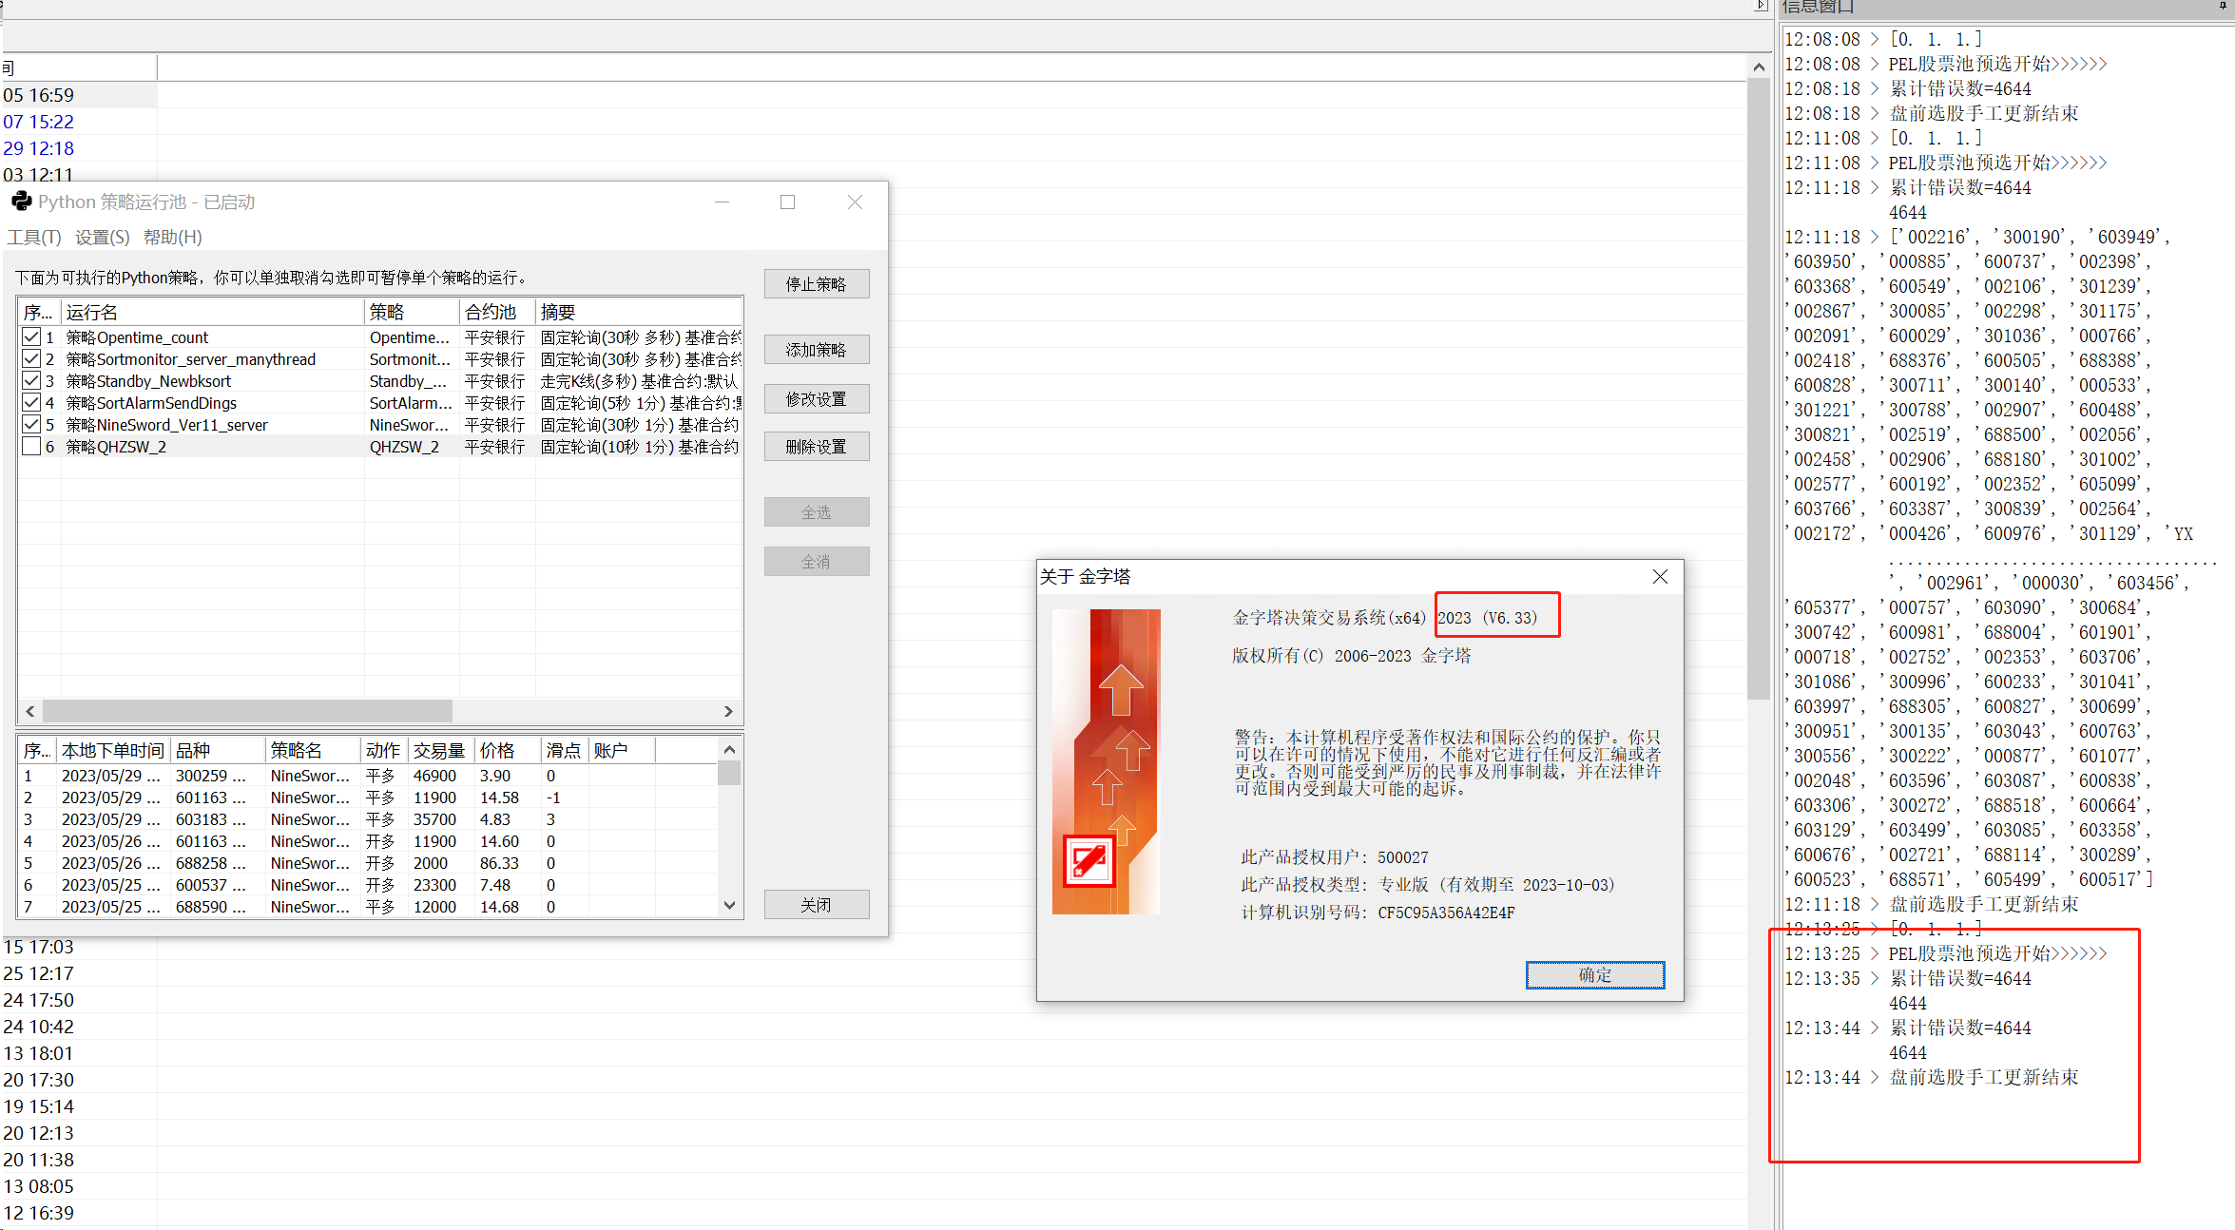Confirm the About dialog with 确定
Image resolution: width=2235 pixels, height=1230 pixels.
1595,975
